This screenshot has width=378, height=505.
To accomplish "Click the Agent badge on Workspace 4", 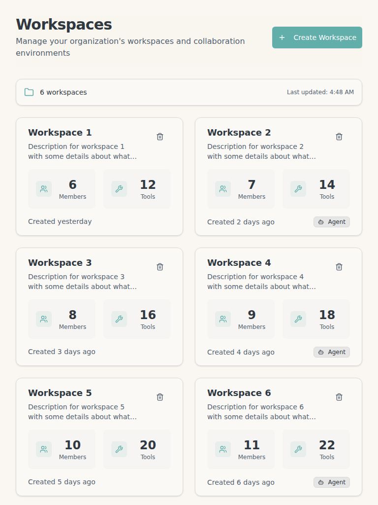I will point(331,352).
